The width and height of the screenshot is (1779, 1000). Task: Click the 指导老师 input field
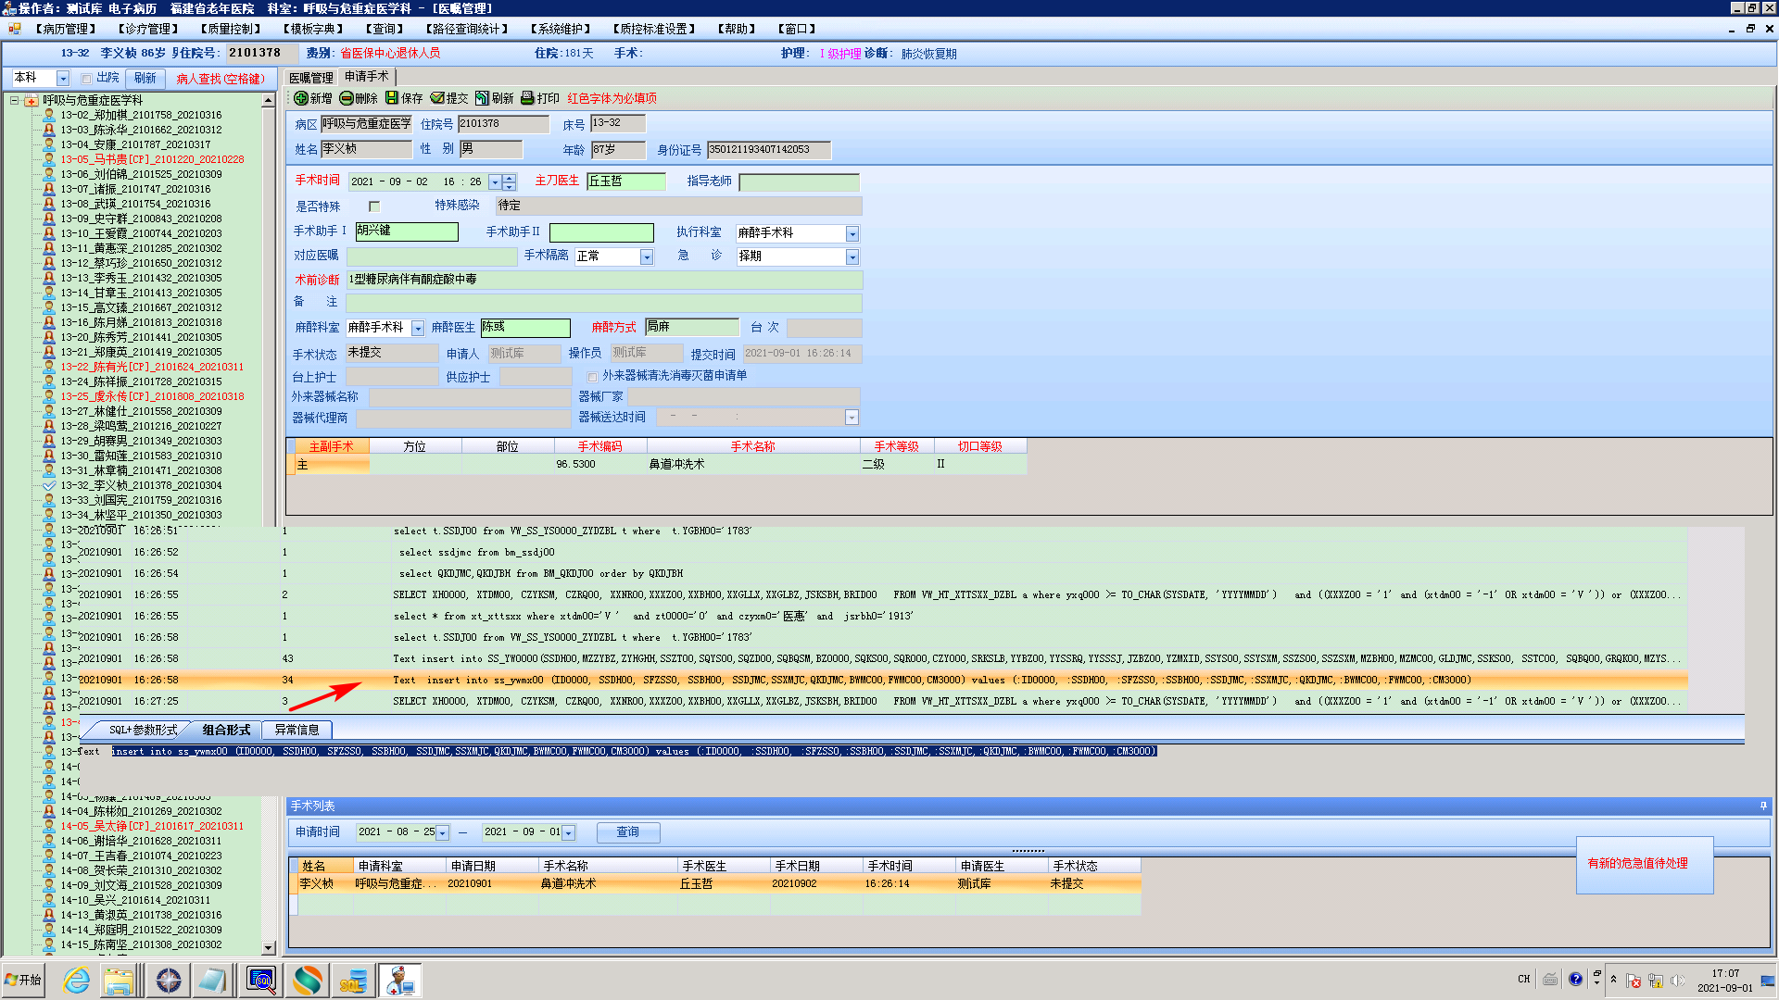(x=799, y=182)
